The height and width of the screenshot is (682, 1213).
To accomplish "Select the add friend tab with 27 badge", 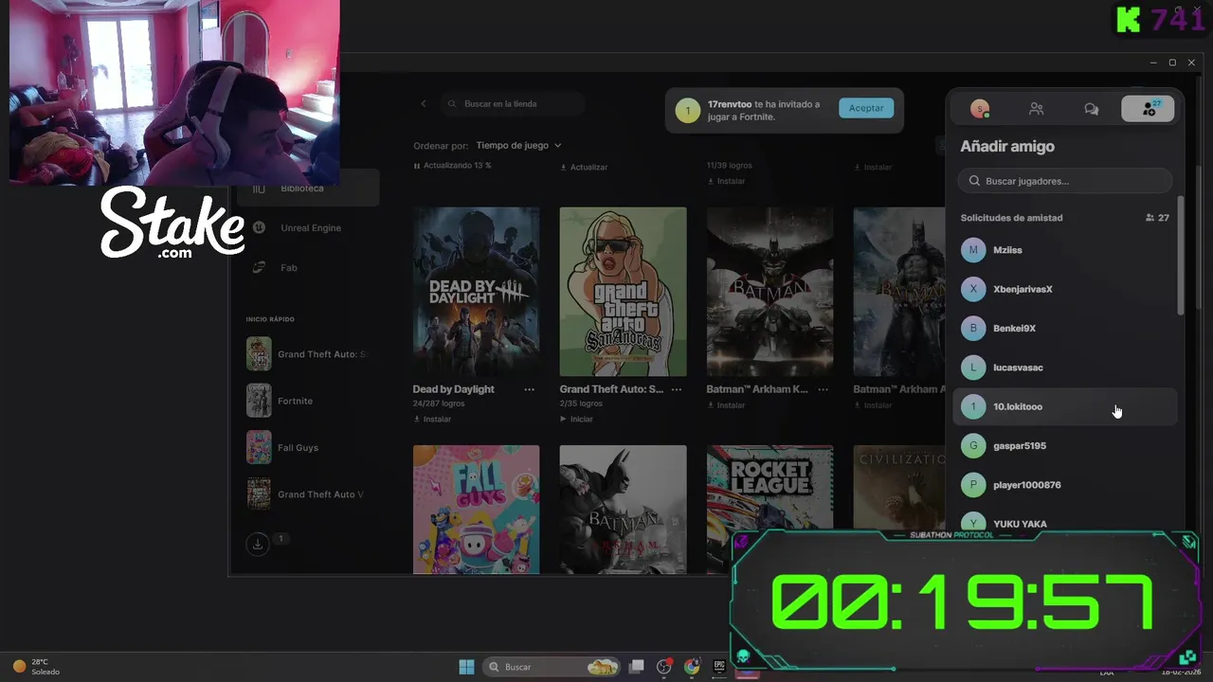I will tap(1148, 109).
